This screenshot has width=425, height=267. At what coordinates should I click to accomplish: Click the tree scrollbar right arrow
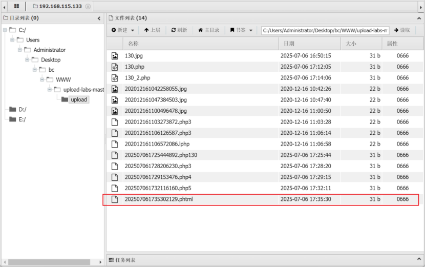tap(100, 262)
